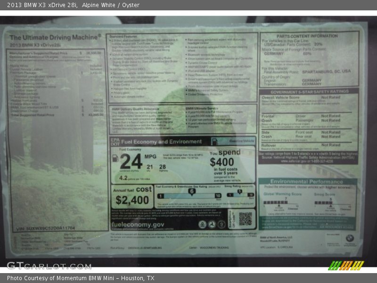377x283 pixels.
Task: Click the '$2,400' annual fuel cost figure
Action: tap(132, 200)
